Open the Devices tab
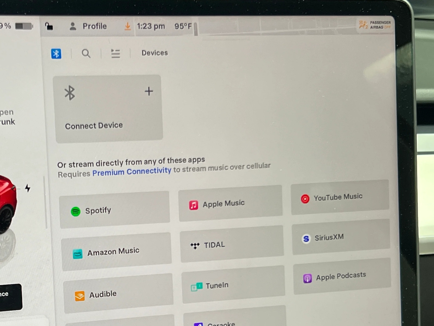This screenshot has width=434, height=326. point(155,53)
